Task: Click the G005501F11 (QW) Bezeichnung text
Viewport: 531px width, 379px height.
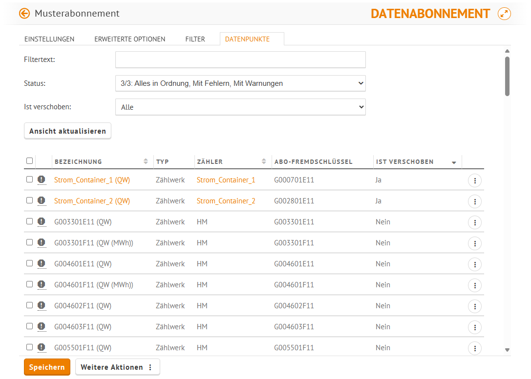Action: pos(83,348)
